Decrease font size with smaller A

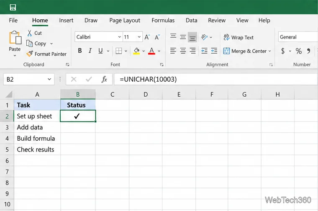coord(157,37)
